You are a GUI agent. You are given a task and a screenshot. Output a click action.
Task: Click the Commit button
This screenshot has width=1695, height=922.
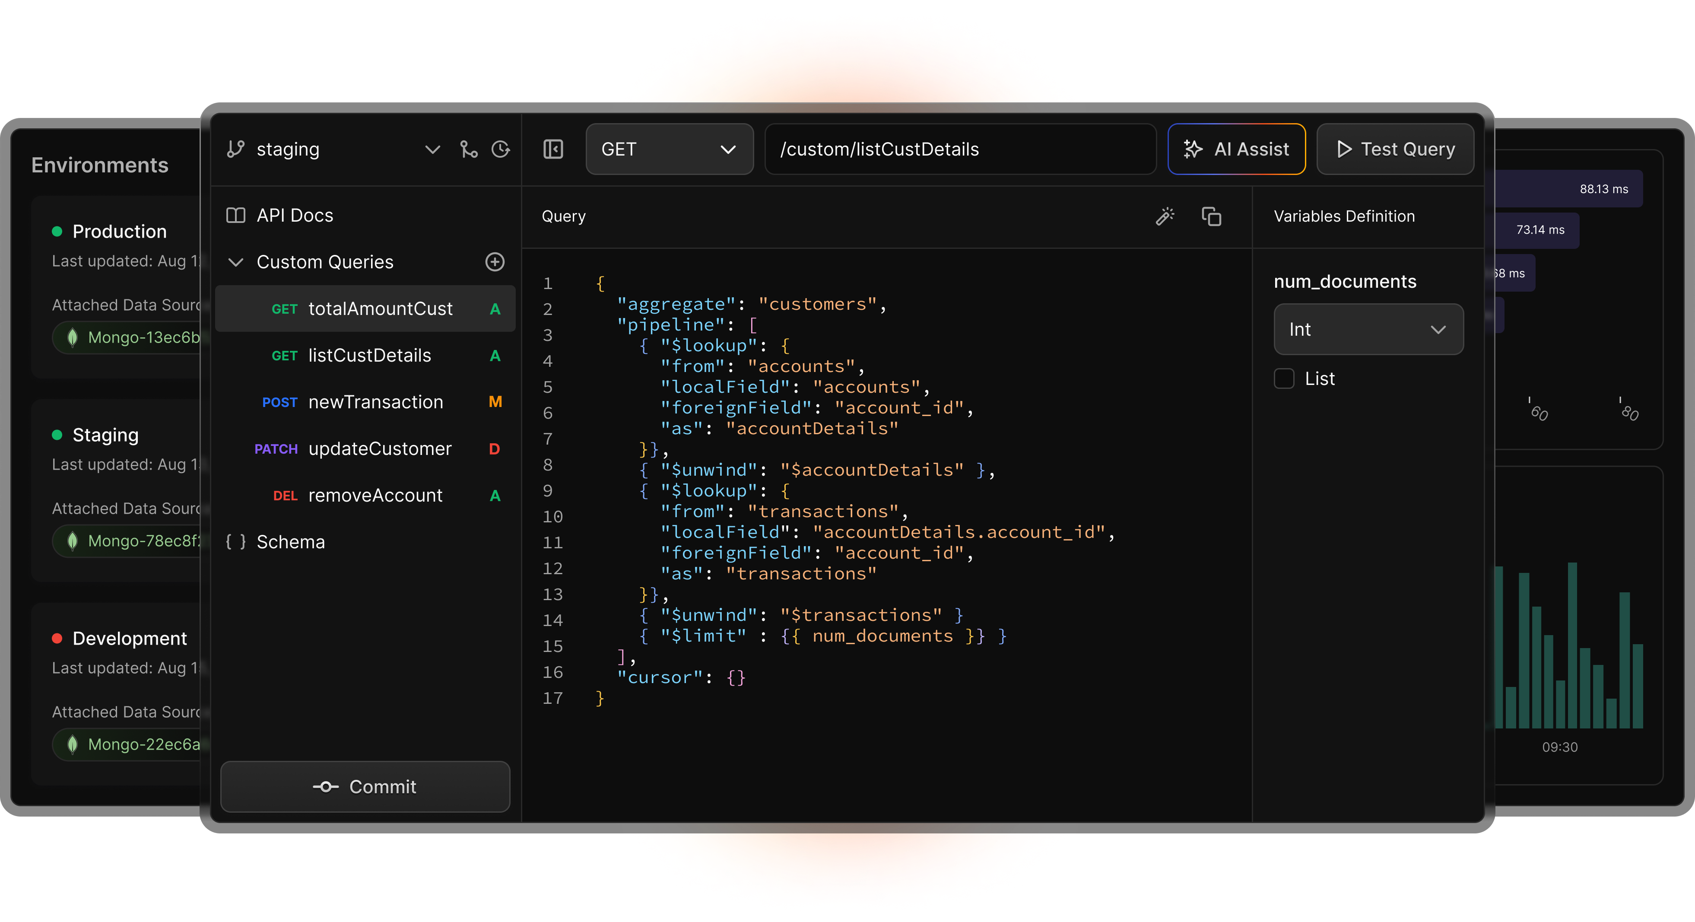pos(365,786)
